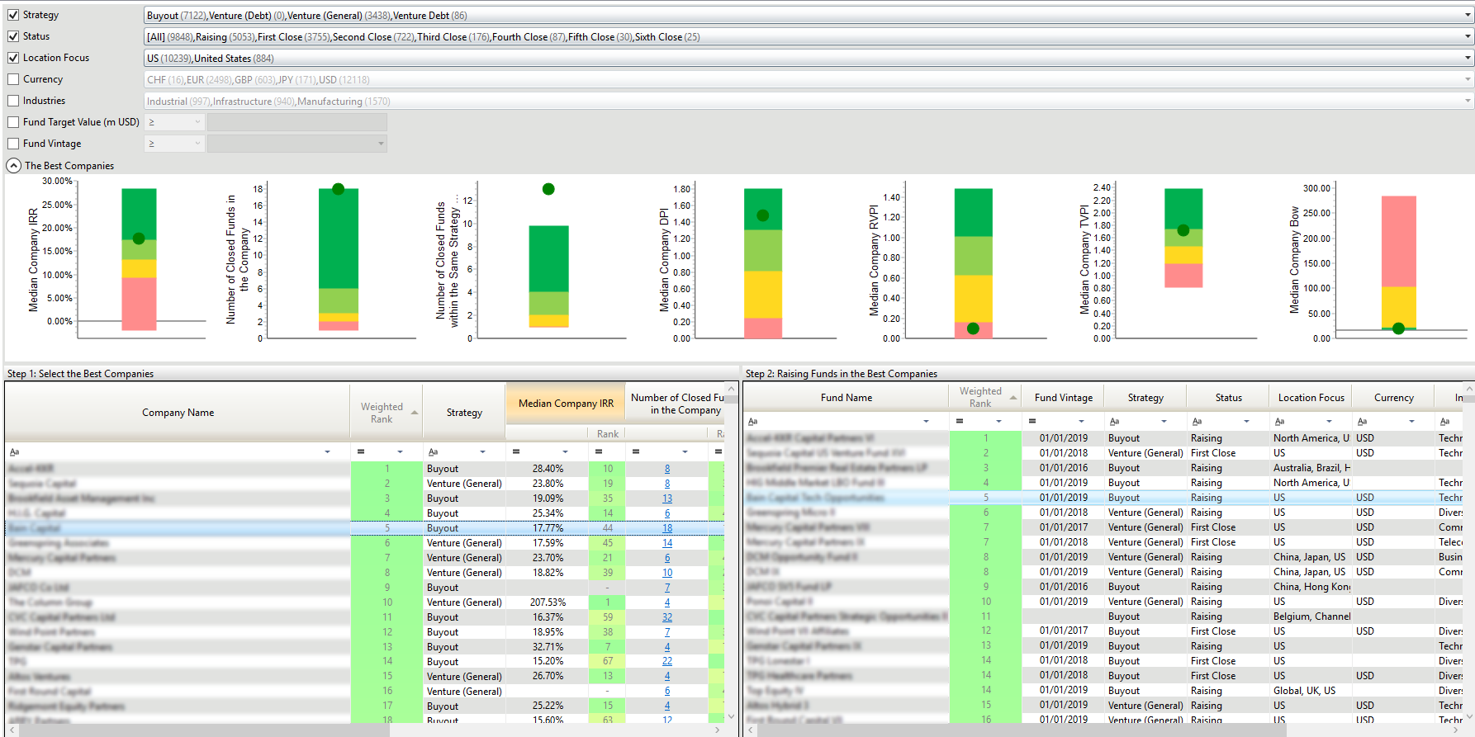The height and width of the screenshot is (737, 1475).
Task: Click the Aa filter icon under Step 1 Strategy
Action: (x=433, y=452)
